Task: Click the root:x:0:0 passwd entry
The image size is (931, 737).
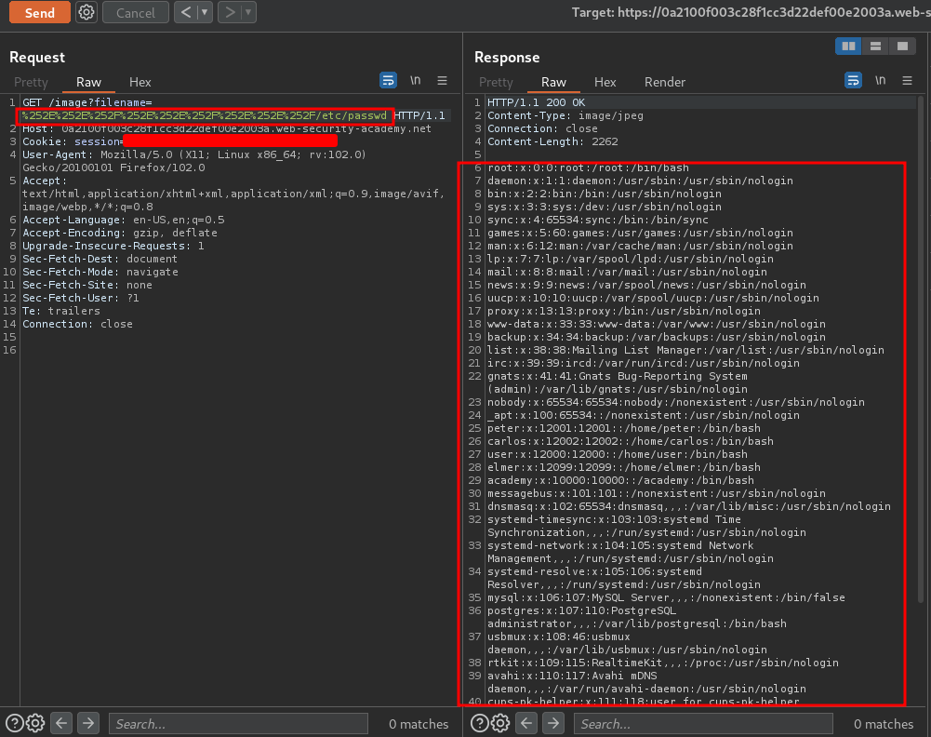Action: pyautogui.click(x=589, y=168)
